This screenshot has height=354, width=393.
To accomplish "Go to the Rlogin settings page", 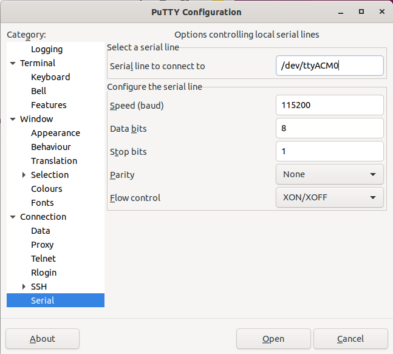I will click(x=44, y=273).
